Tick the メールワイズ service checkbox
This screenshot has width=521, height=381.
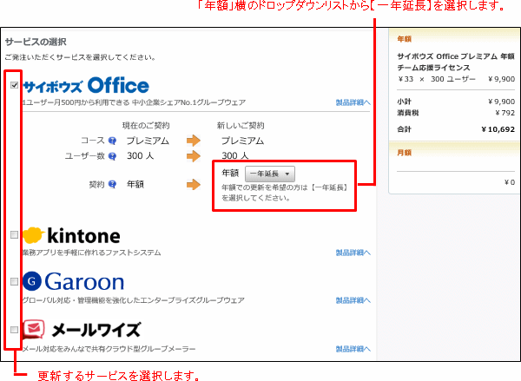pyautogui.click(x=13, y=330)
